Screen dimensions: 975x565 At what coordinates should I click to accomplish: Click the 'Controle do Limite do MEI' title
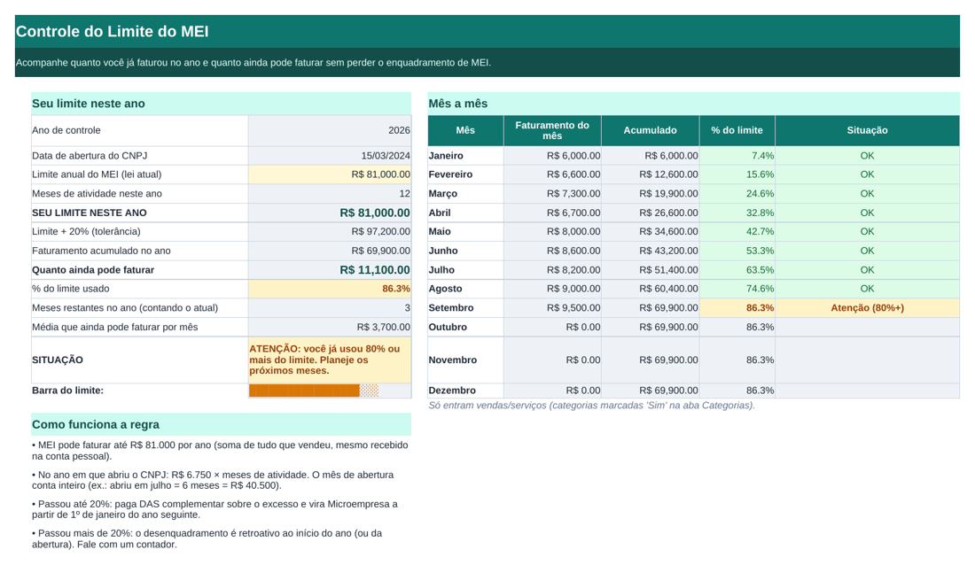click(112, 32)
